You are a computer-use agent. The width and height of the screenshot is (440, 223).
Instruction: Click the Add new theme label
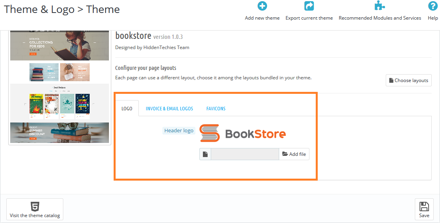coord(262,18)
